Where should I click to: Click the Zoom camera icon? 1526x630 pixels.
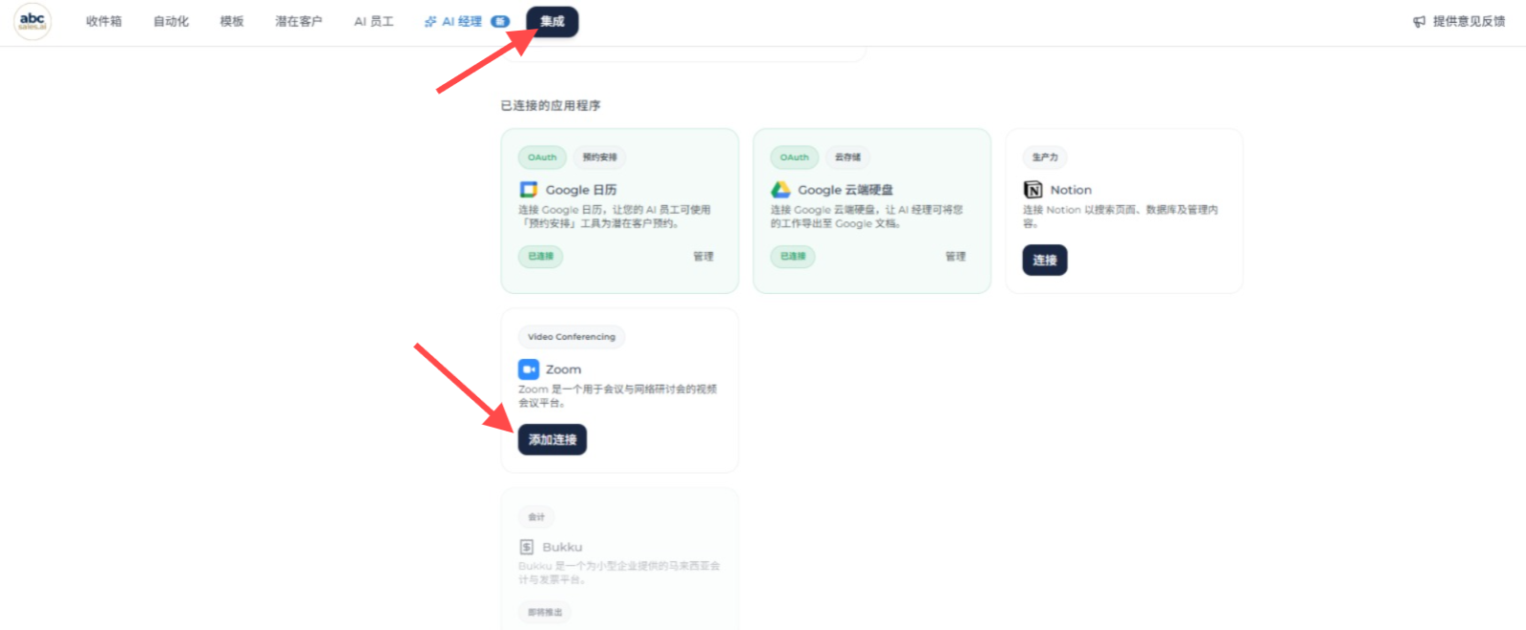[x=529, y=369]
